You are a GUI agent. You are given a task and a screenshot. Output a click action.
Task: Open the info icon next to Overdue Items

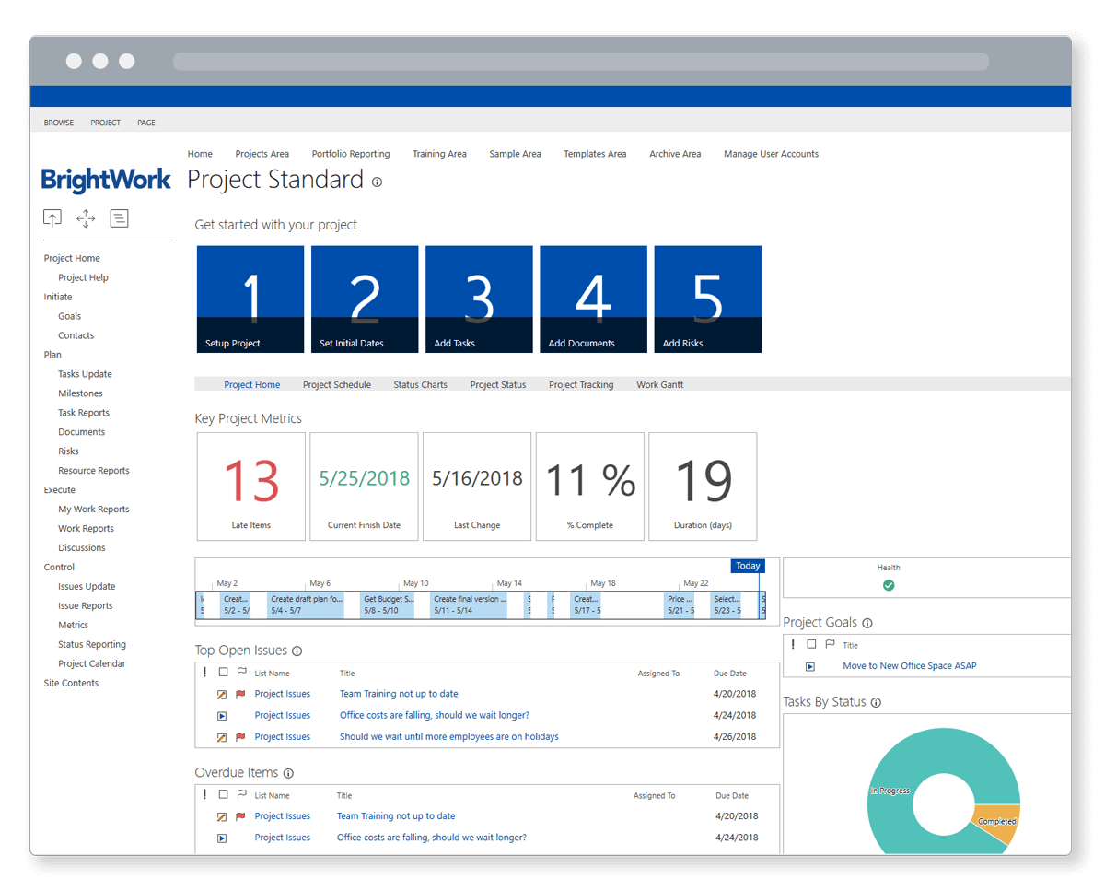click(x=288, y=774)
